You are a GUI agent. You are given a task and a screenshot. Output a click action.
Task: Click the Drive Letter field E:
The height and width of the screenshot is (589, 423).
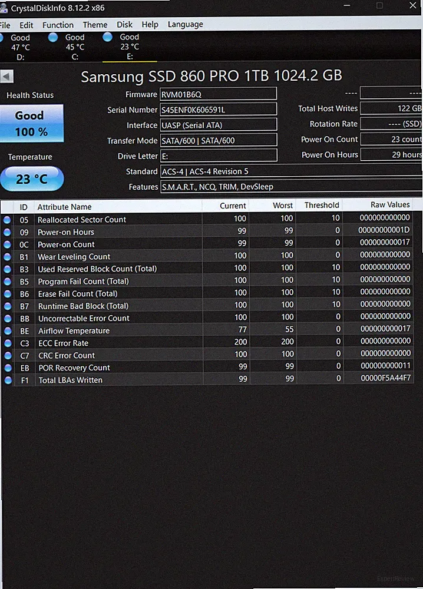pyautogui.click(x=218, y=155)
